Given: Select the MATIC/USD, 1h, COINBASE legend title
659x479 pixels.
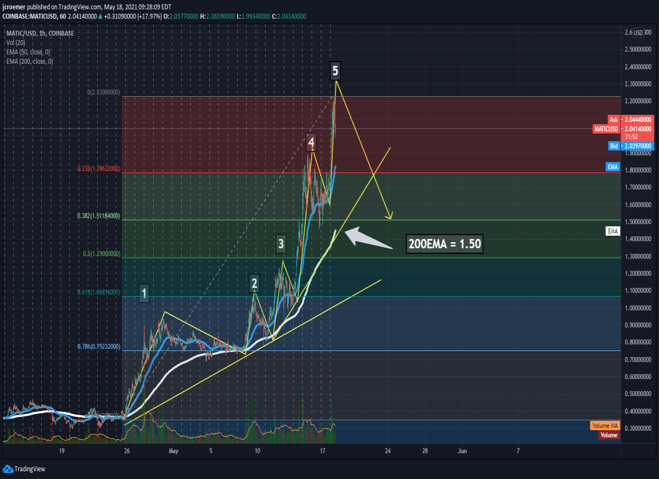Looking at the screenshot, I should coord(40,34).
